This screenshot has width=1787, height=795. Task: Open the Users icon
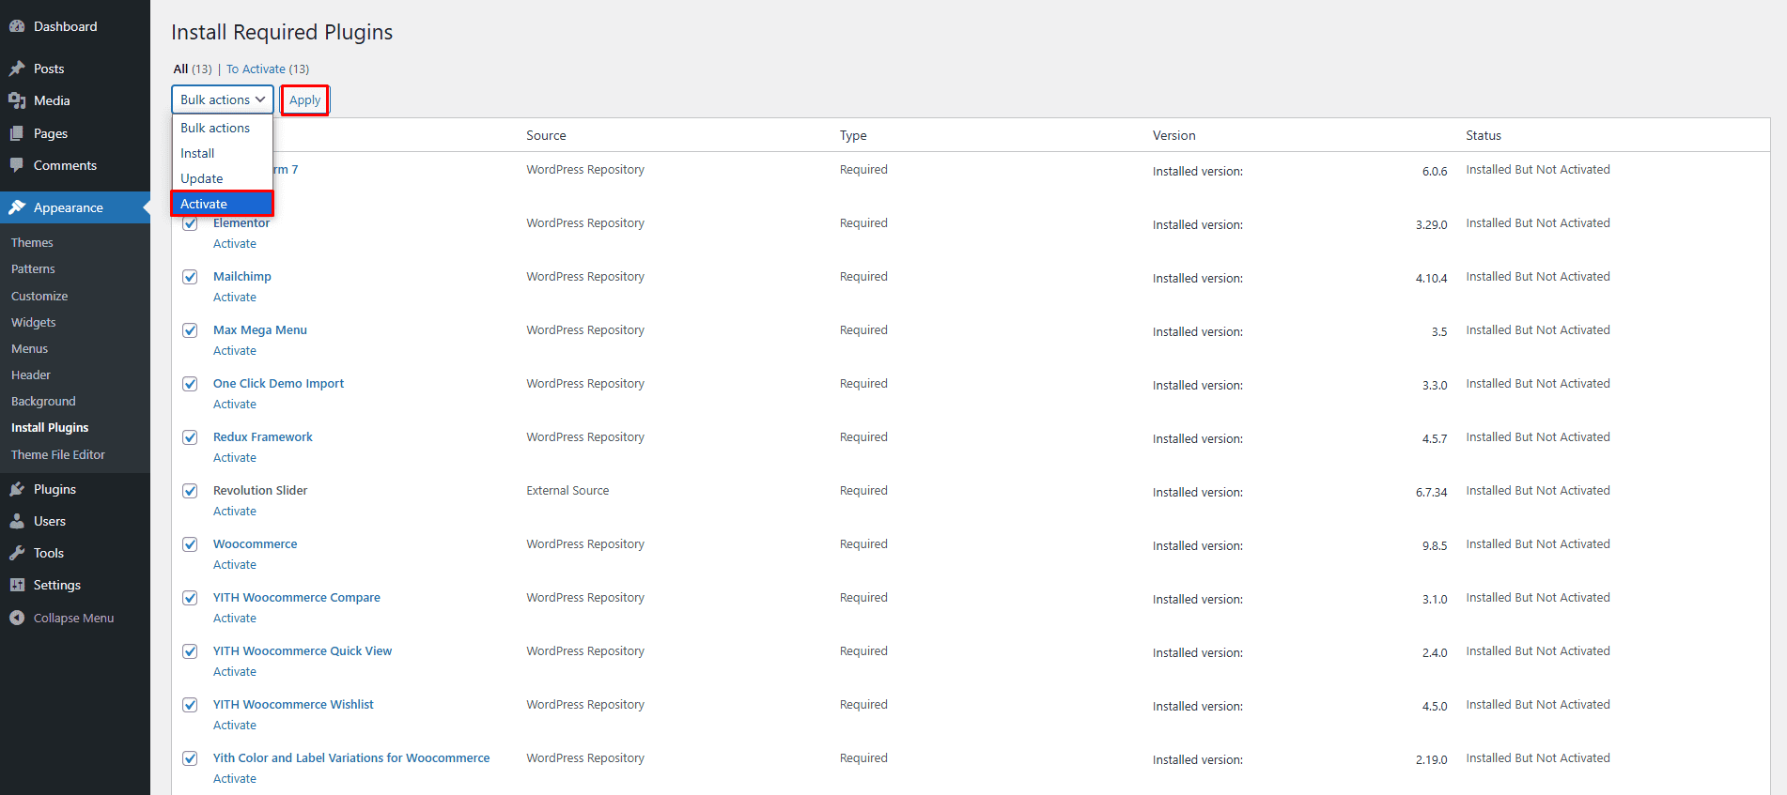pos(17,521)
